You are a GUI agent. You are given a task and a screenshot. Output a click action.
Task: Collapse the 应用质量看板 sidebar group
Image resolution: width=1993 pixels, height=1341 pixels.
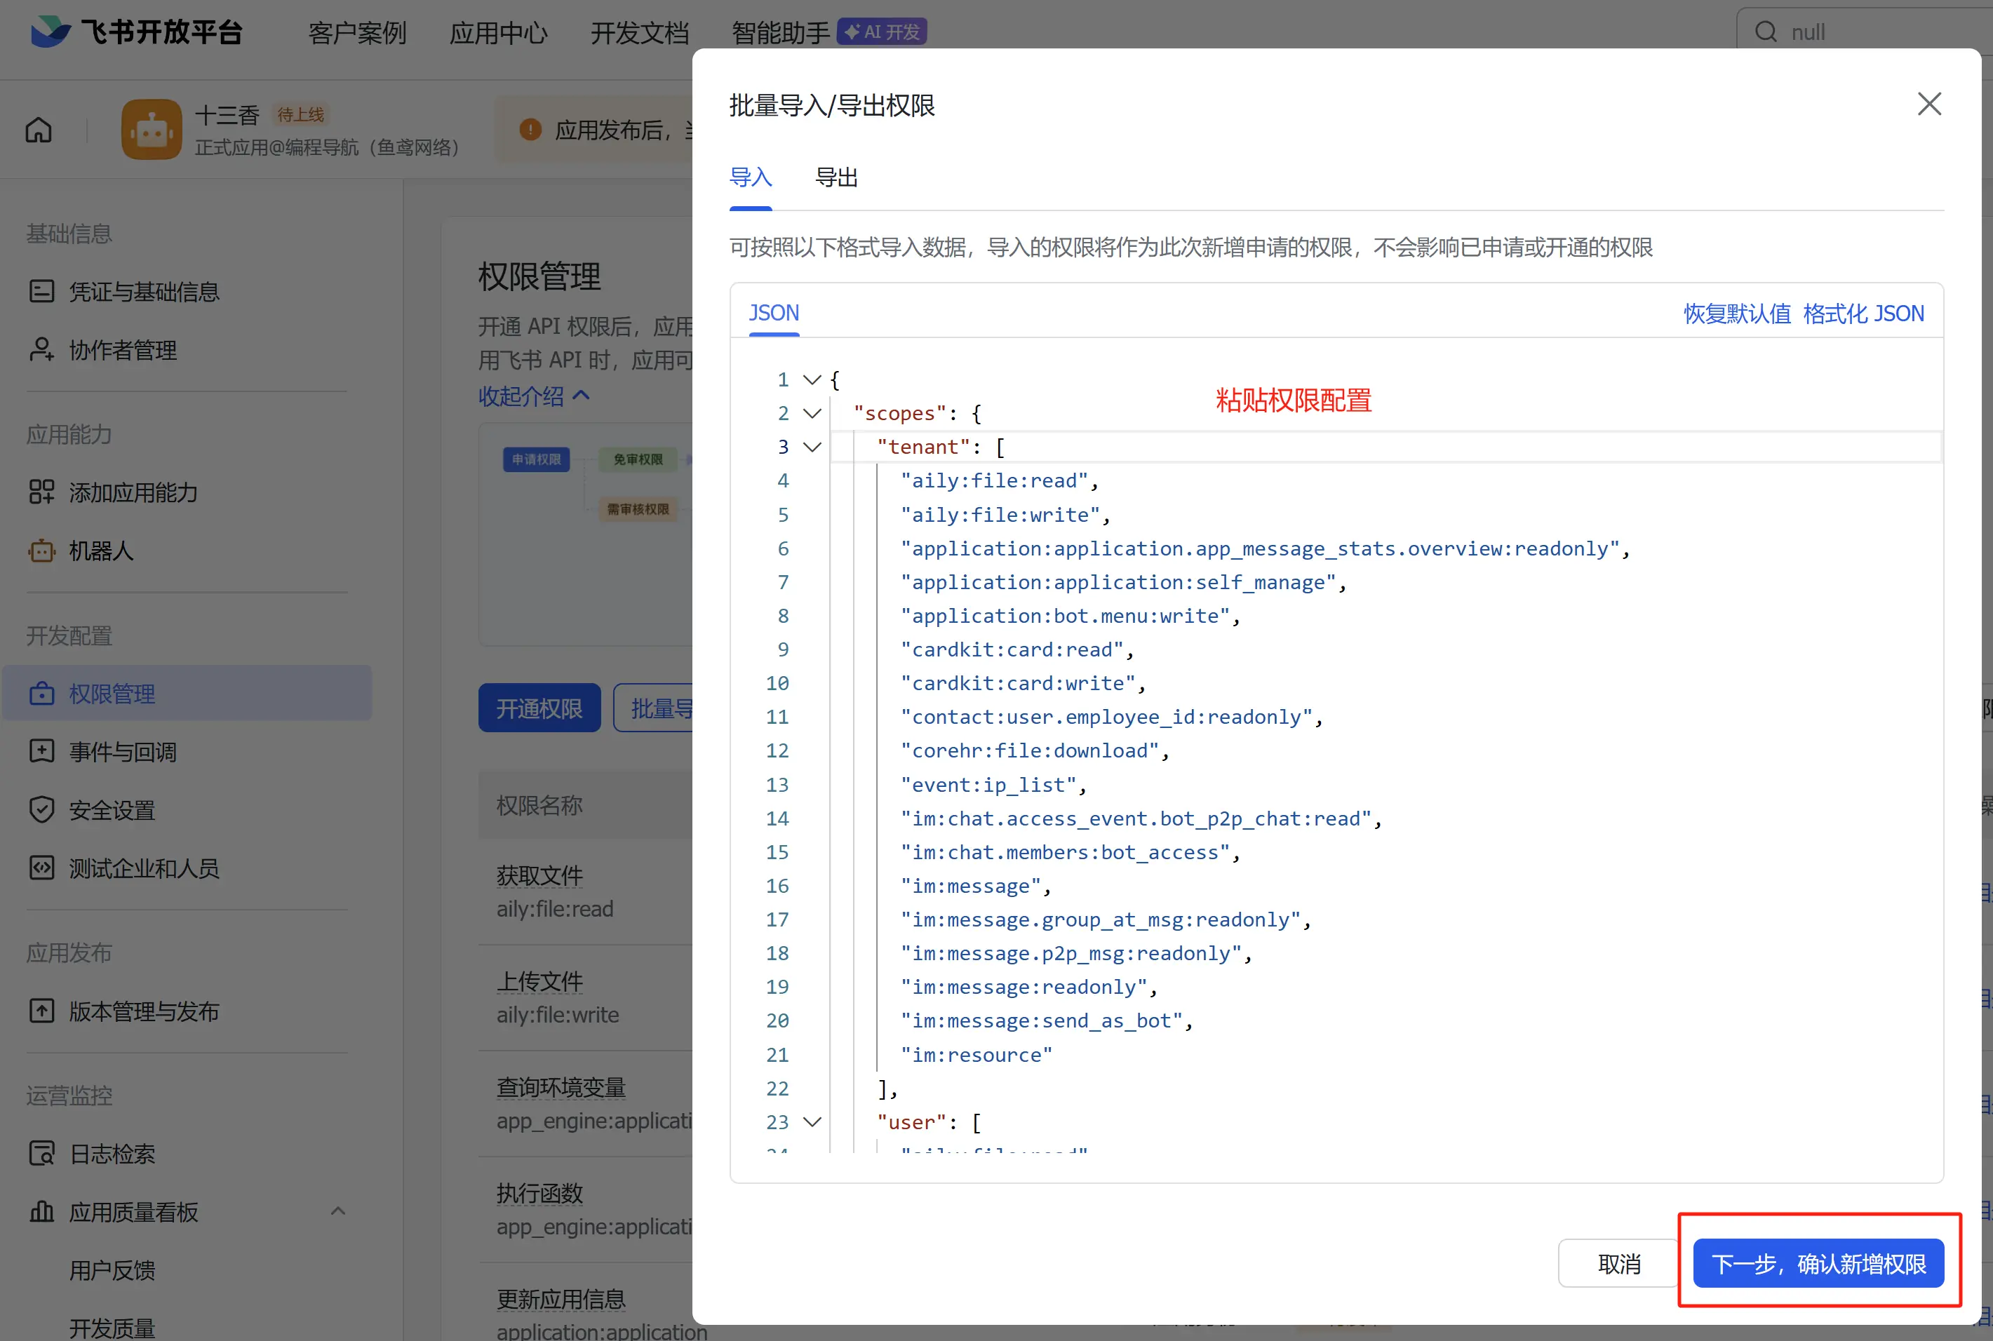[x=338, y=1211]
